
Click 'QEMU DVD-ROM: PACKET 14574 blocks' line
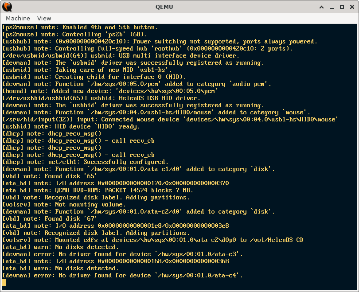tap(98, 191)
